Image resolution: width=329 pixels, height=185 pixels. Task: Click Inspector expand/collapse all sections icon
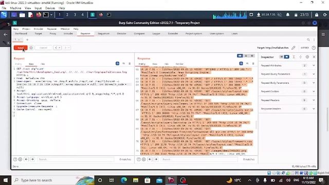300,57
